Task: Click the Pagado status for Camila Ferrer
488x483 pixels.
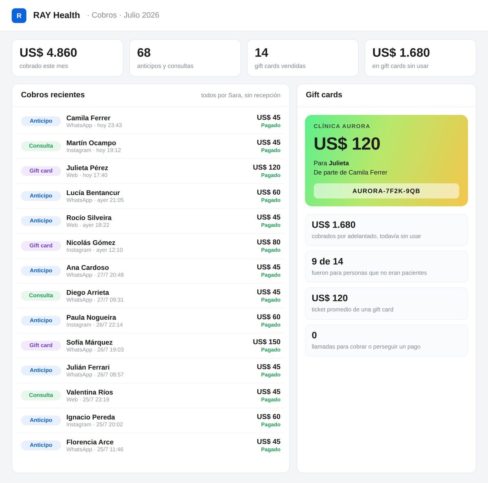Action: 270,125
